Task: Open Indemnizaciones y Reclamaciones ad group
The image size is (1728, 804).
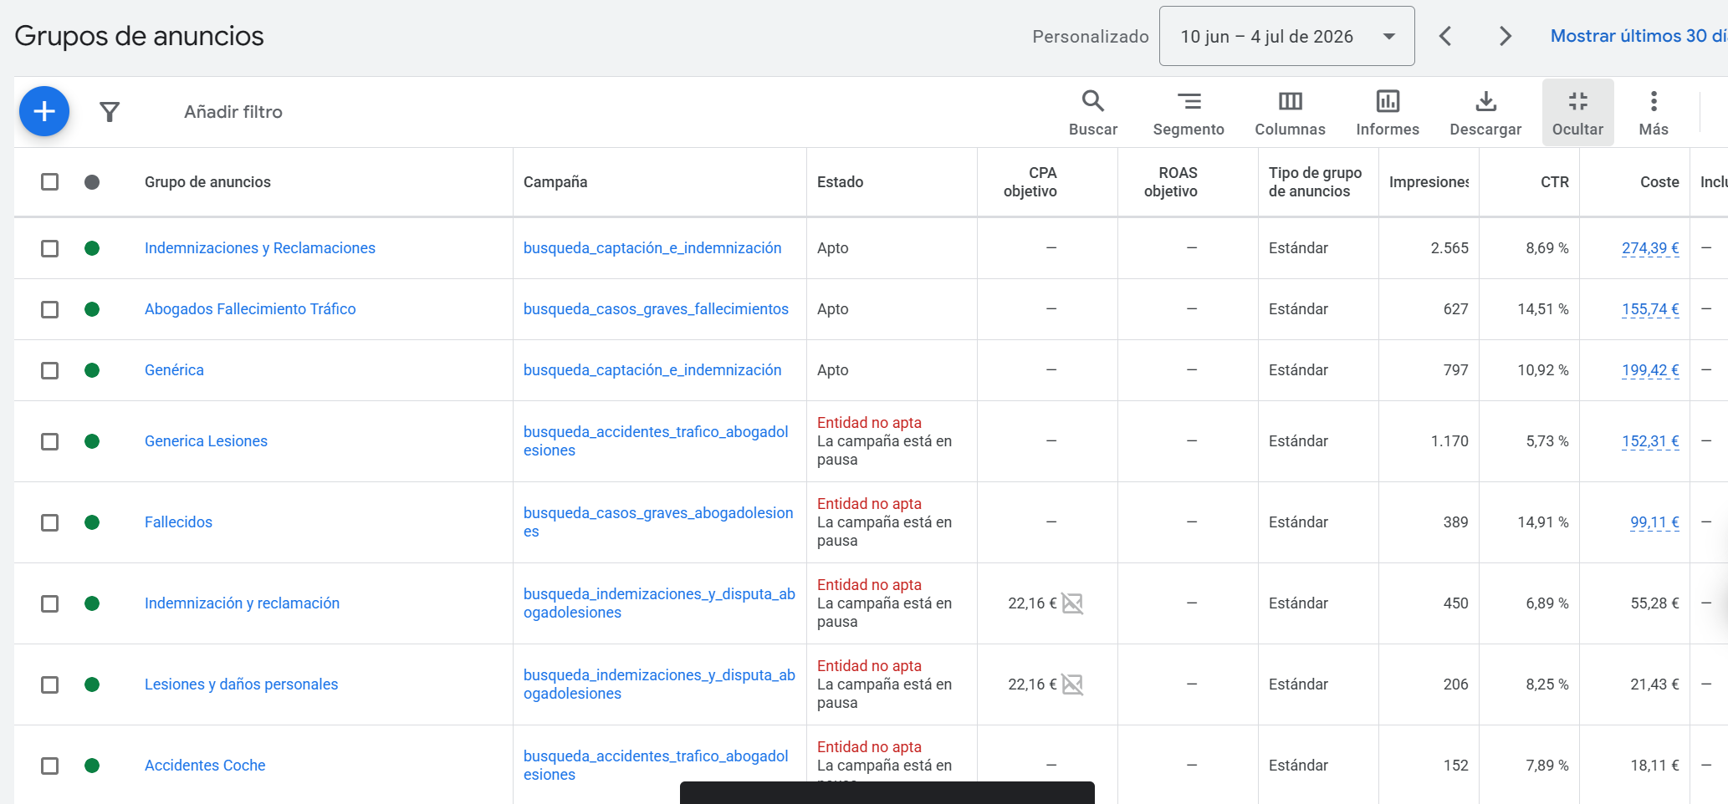Action: click(259, 248)
